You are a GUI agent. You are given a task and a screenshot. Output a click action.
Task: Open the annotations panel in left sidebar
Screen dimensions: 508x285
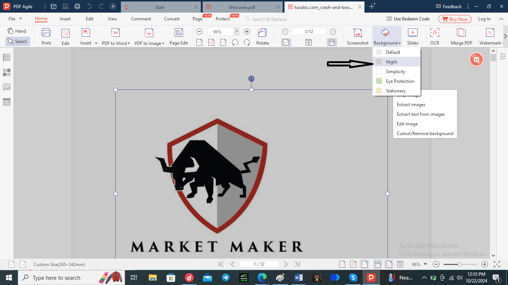coord(7,87)
